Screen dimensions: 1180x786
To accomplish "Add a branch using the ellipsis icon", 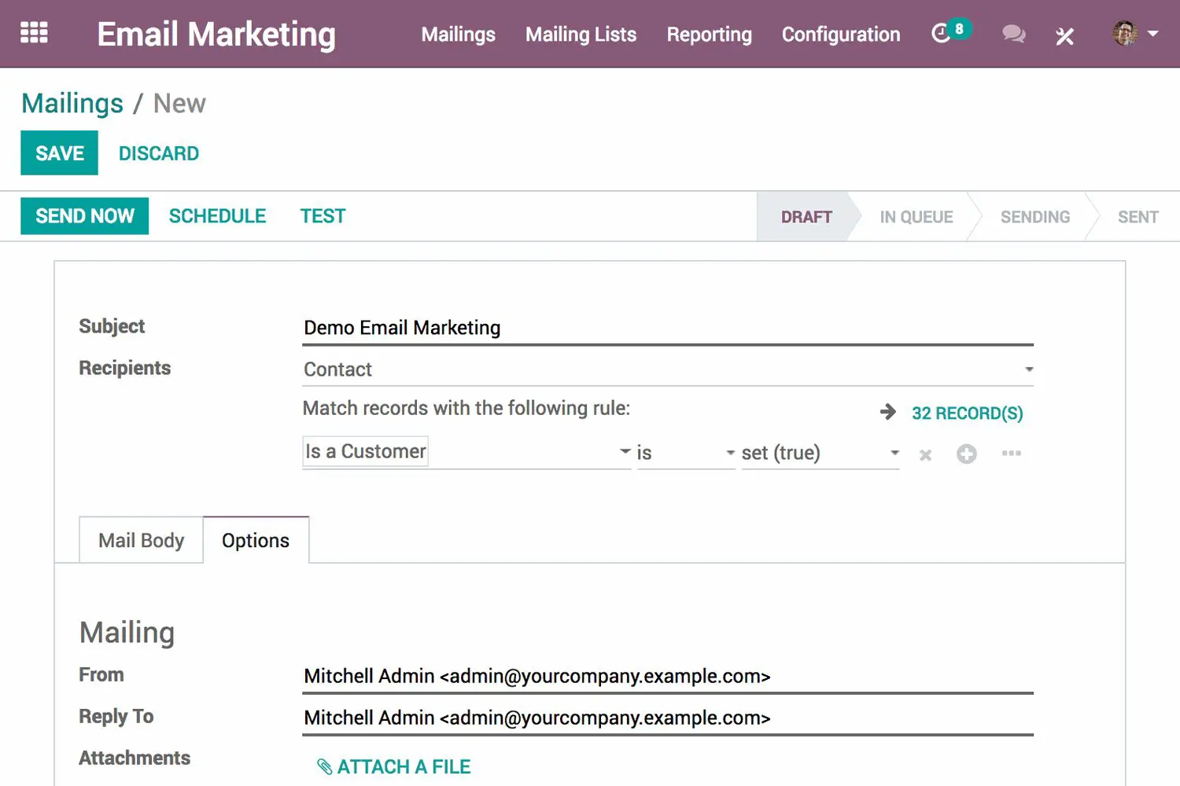I will pyautogui.click(x=1011, y=453).
